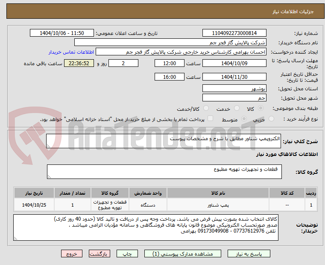The image size is (325, 265).
Task: Click the تاریخ نیاز column header
Action: coord(34,193)
